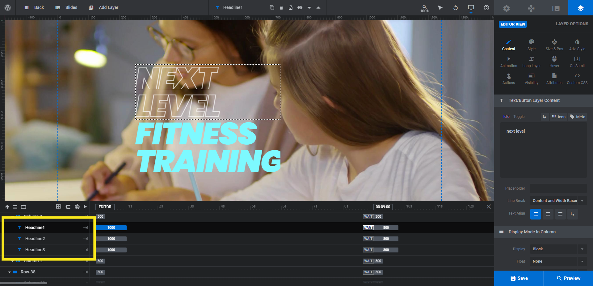Click the 'next level' text content field
This screenshot has width=593, height=286.
pos(544,150)
